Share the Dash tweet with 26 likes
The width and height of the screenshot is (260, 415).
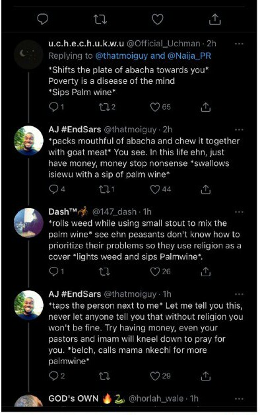point(205,272)
